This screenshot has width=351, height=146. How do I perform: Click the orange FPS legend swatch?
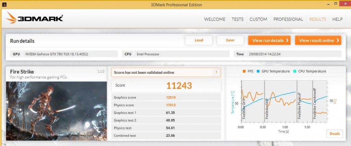pyautogui.click(x=244, y=71)
